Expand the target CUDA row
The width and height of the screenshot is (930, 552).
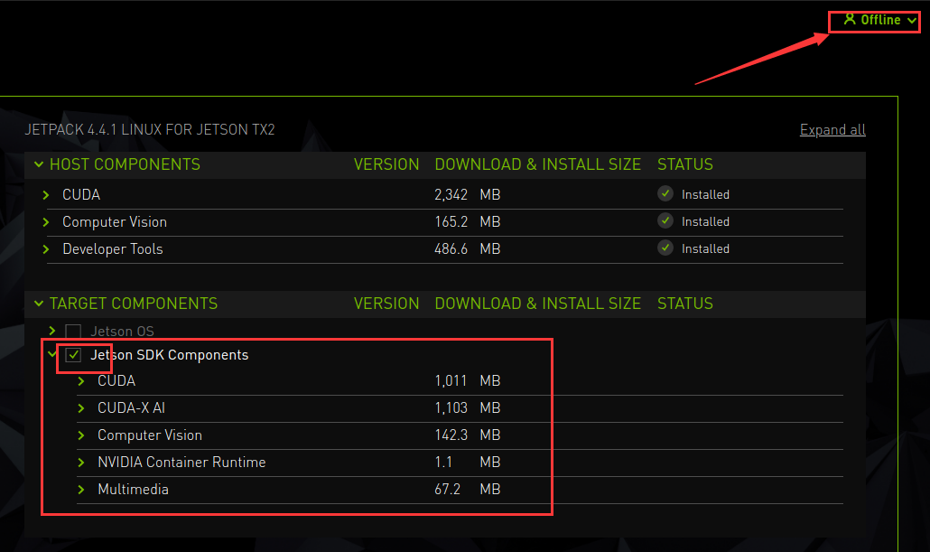click(x=81, y=381)
